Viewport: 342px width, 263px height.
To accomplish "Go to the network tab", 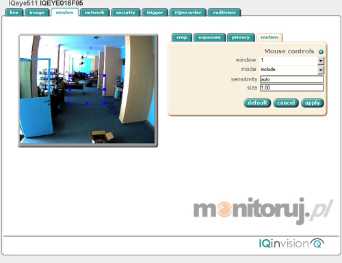I will click(x=94, y=12).
